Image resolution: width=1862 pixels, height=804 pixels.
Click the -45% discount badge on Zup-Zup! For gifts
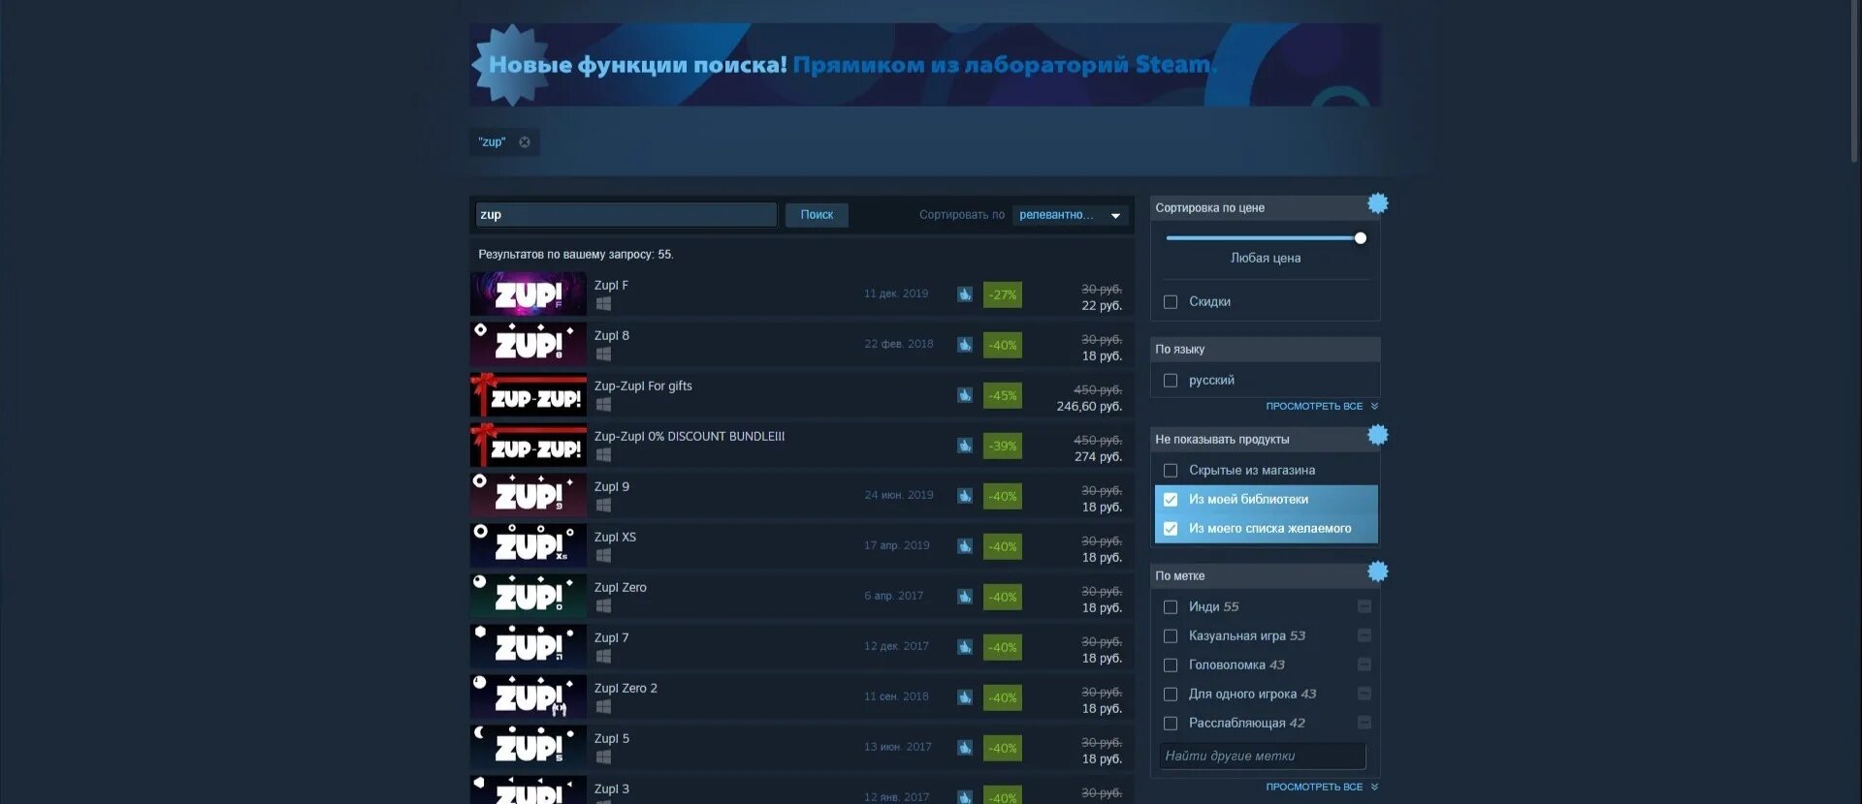click(x=1002, y=395)
